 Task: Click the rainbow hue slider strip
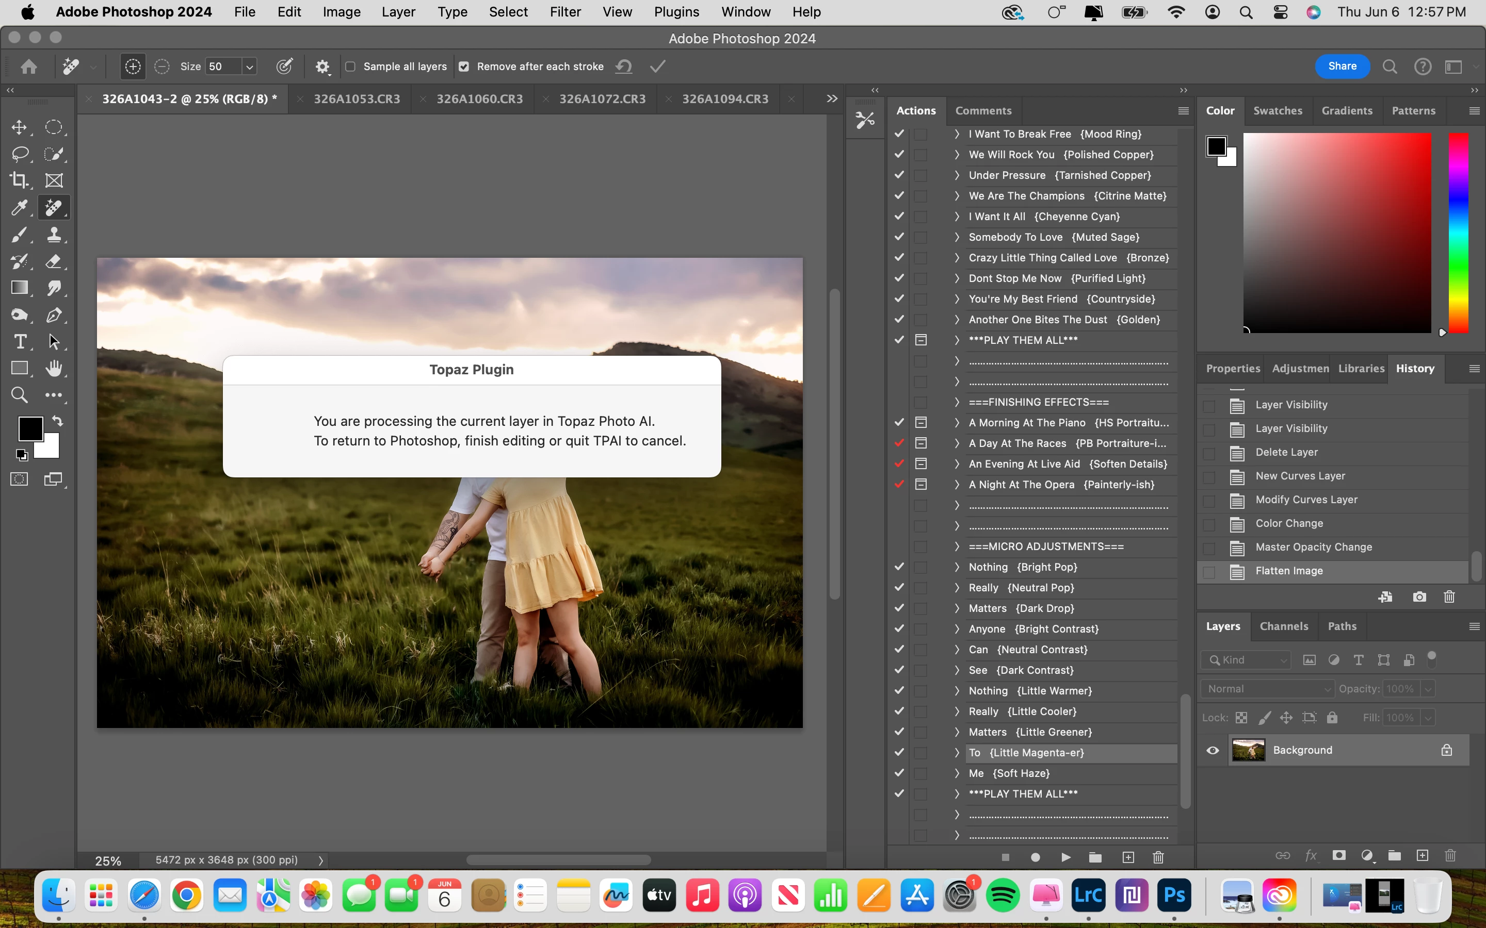click(1458, 233)
